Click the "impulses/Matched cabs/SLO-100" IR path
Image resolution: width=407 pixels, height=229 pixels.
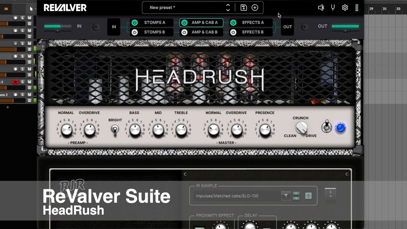[227, 196]
